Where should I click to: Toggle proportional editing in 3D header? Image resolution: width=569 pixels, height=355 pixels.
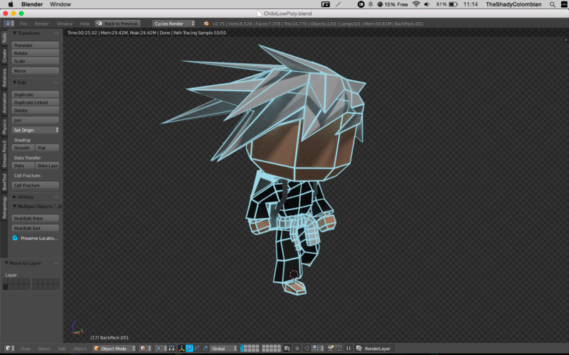pos(297,349)
